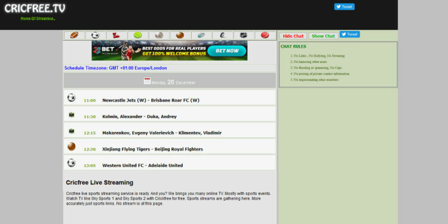This screenshot has width=448, height=224.
Task: Select the red cricket ball category
Action: pos(265,35)
